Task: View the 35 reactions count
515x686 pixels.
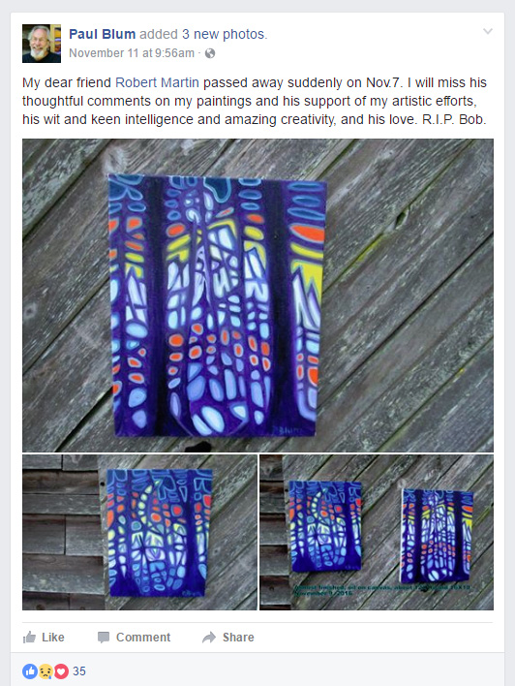Action: click(79, 671)
